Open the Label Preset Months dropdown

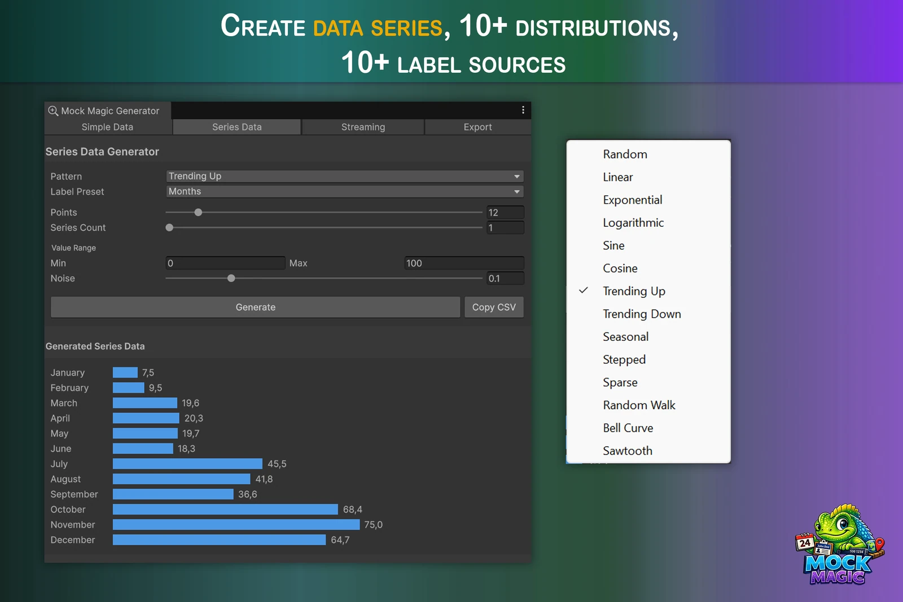(345, 191)
